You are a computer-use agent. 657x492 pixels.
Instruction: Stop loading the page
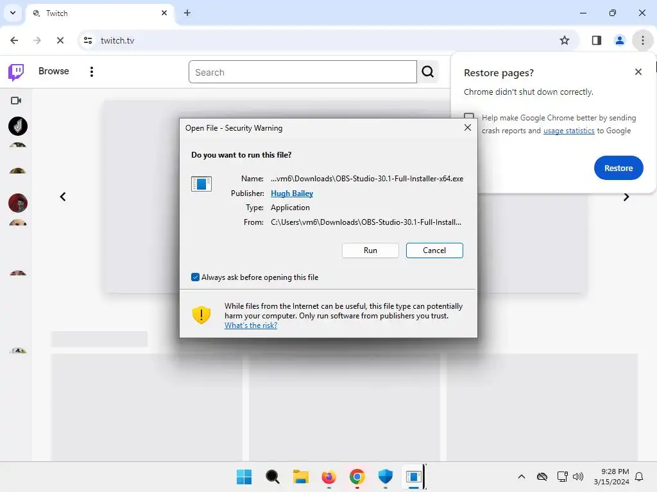(x=60, y=40)
